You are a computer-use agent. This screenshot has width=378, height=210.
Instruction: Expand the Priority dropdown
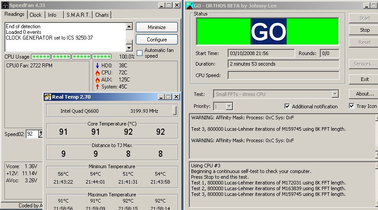(x=228, y=106)
